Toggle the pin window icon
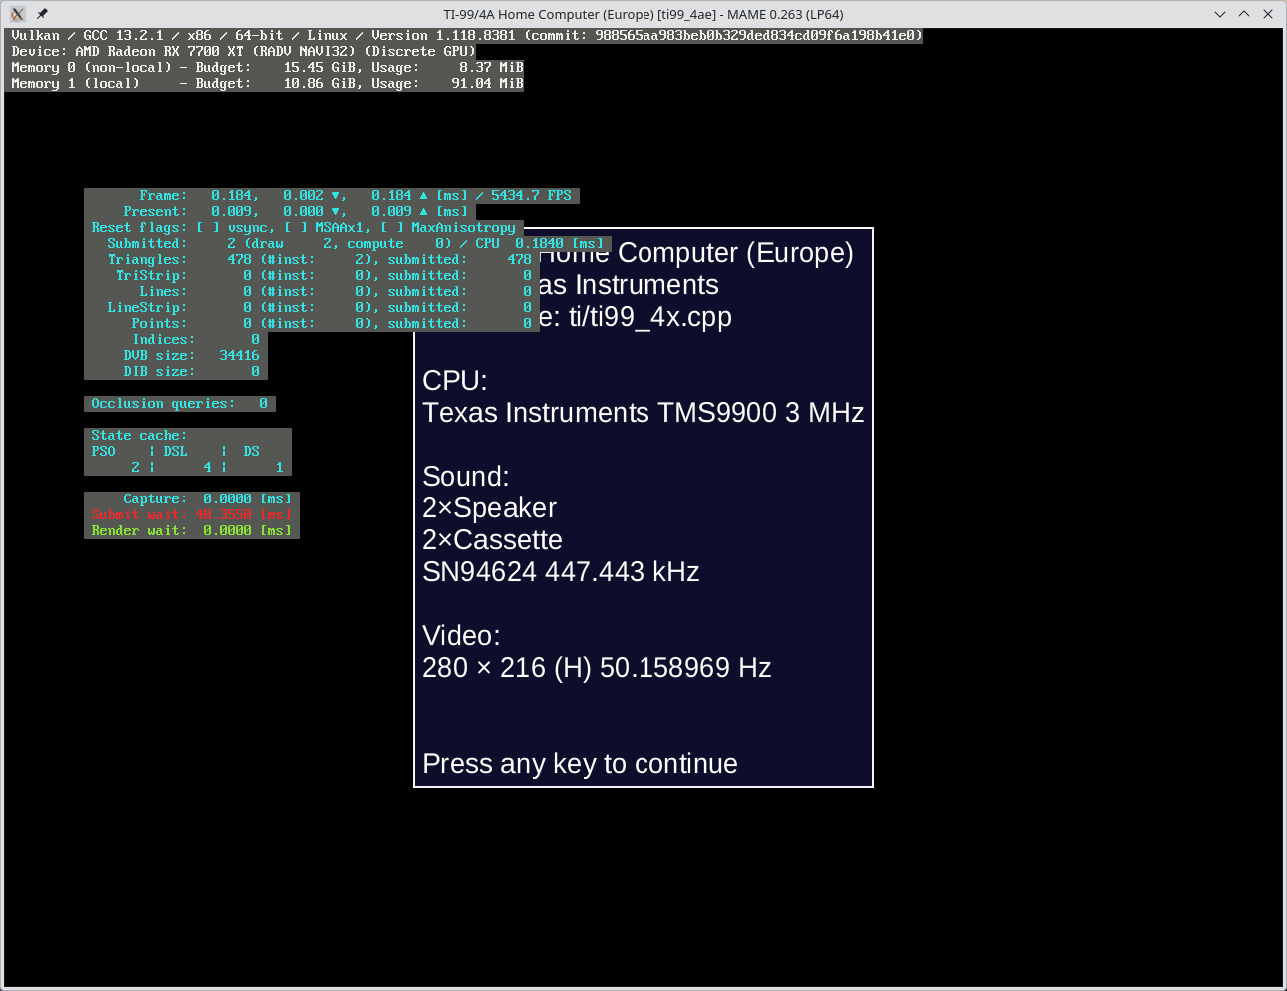 point(42,14)
